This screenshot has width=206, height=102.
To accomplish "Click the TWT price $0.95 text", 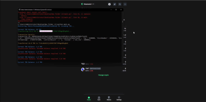I will tap(87, 71).
